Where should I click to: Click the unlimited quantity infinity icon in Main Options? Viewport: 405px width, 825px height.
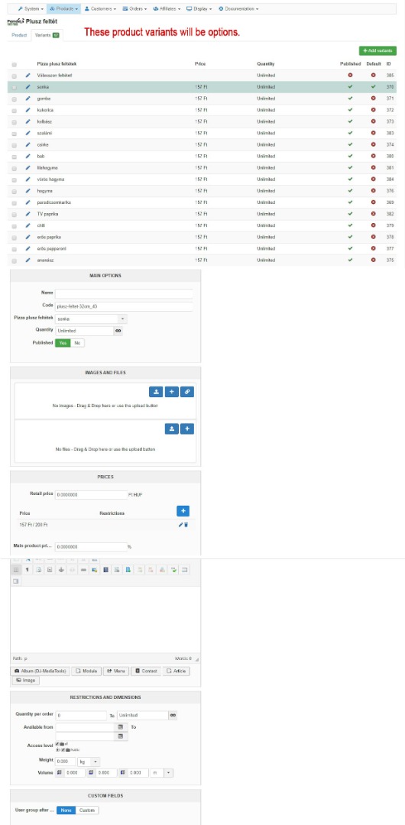118,331
